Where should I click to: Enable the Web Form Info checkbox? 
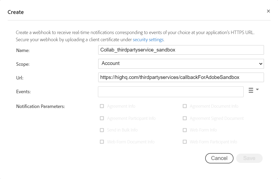(185, 130)
